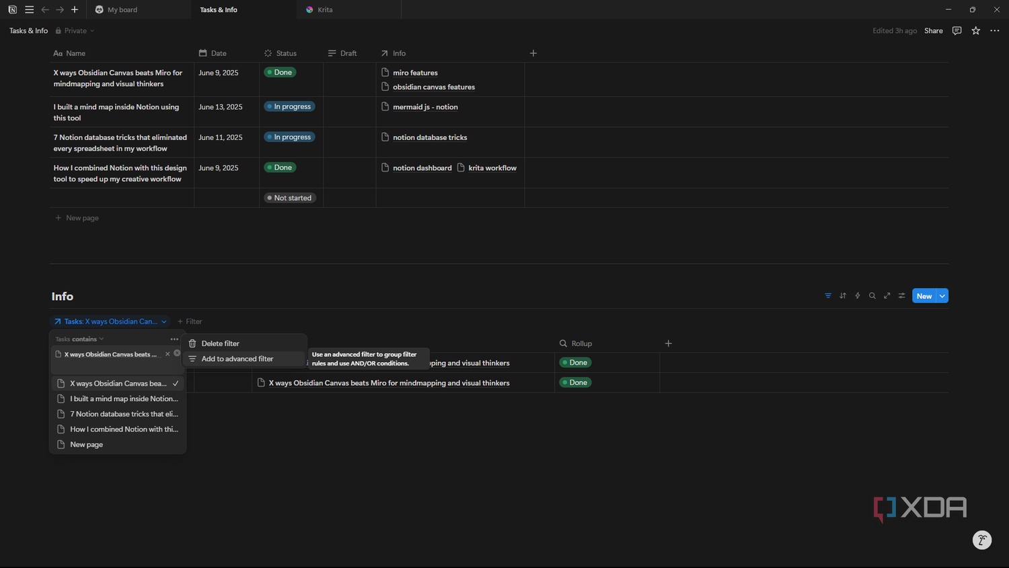1009x568 pixels.
Task: Toggle the sidebar hamburger menu
Action: tap(29, 9)
